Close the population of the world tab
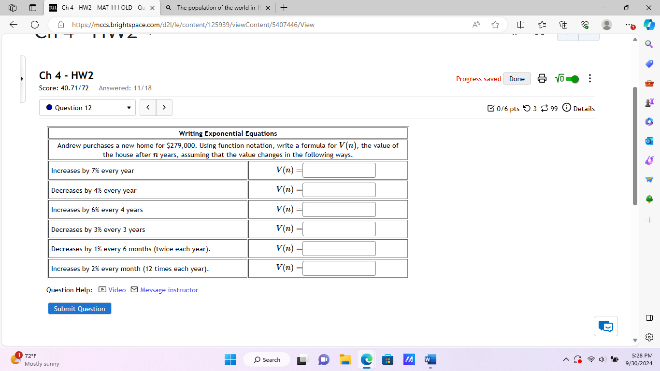660x371 pixels. (268, 8)
